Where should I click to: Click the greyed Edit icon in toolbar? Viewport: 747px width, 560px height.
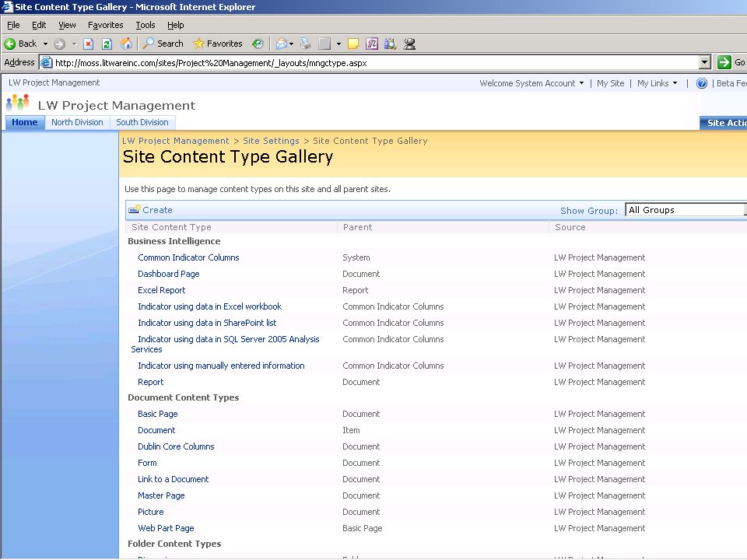point(324,44)
